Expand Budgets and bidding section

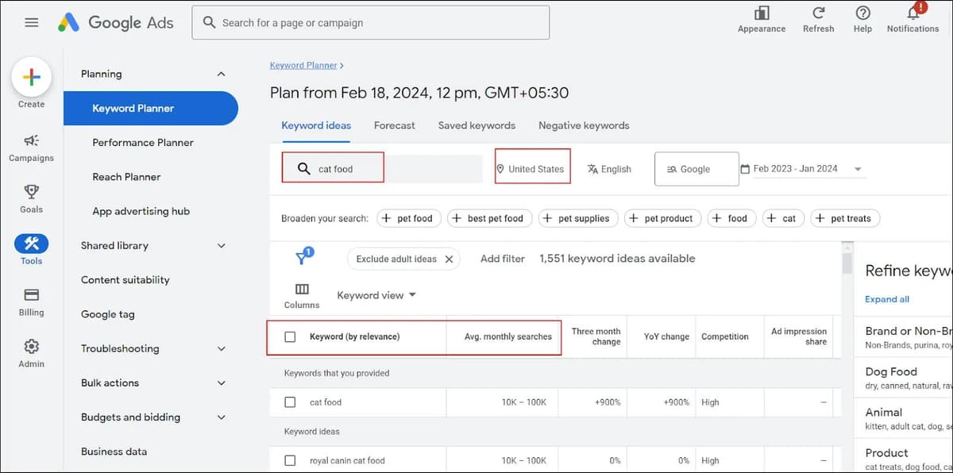tap(222, 417)
